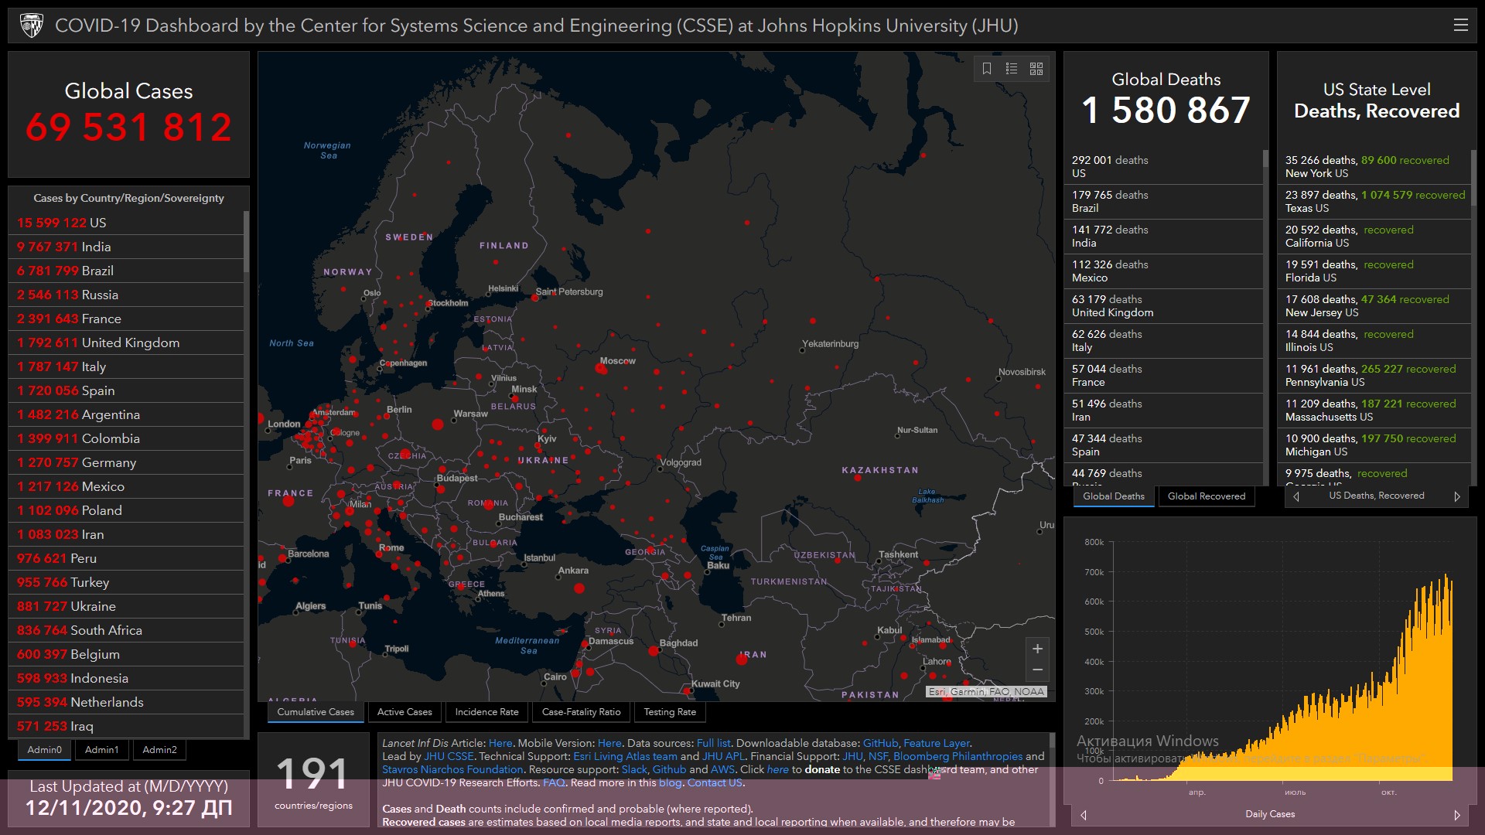Advance Daily Cases chart to next view
This screenshot has height=835, width=1485.
coord(1457,815)
